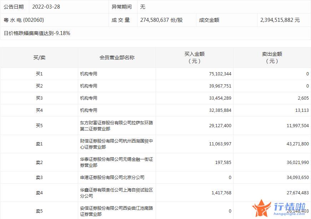Select buy amount 39,967,751

tap(220, 86)
